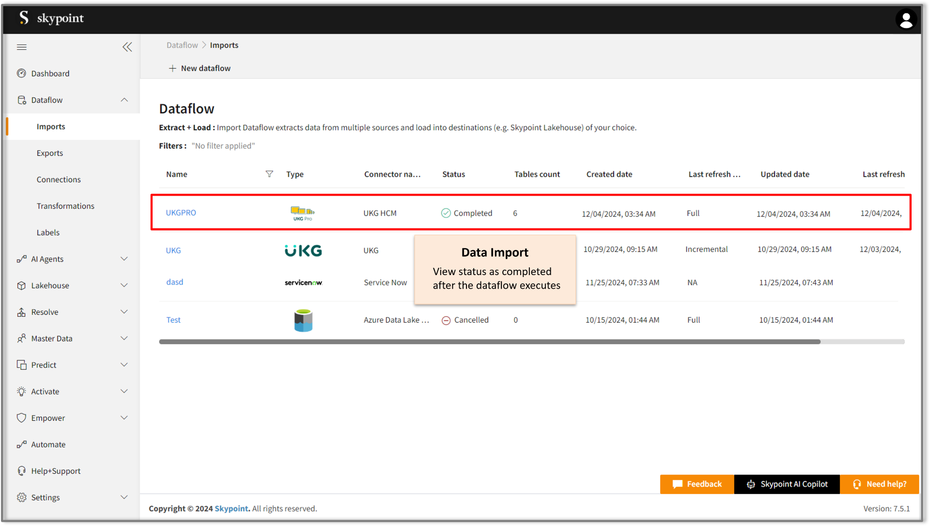Open the UKGPRO dataflow link
The width and height of the screenshot is (930, 526).
point(181,213)
